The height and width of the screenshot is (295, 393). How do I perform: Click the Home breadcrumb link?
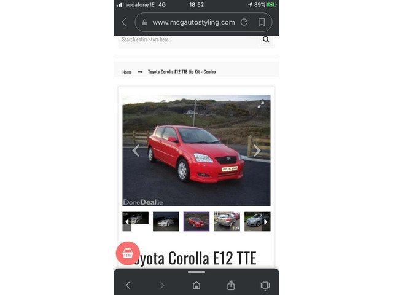click(x=126, y=72)
